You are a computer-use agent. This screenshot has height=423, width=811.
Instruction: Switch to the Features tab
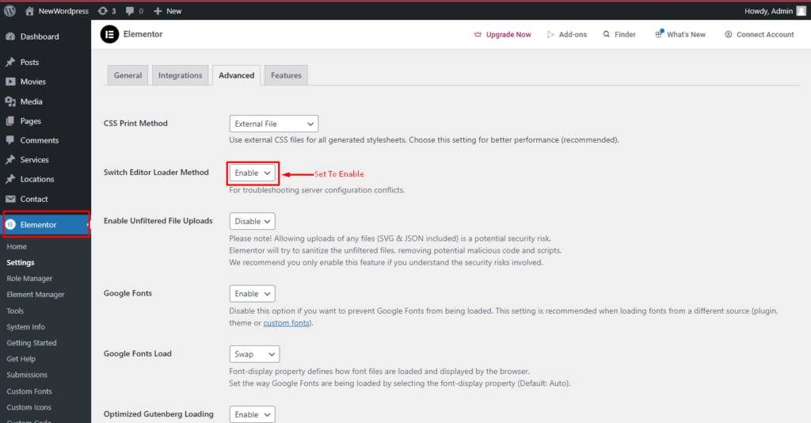286,75
